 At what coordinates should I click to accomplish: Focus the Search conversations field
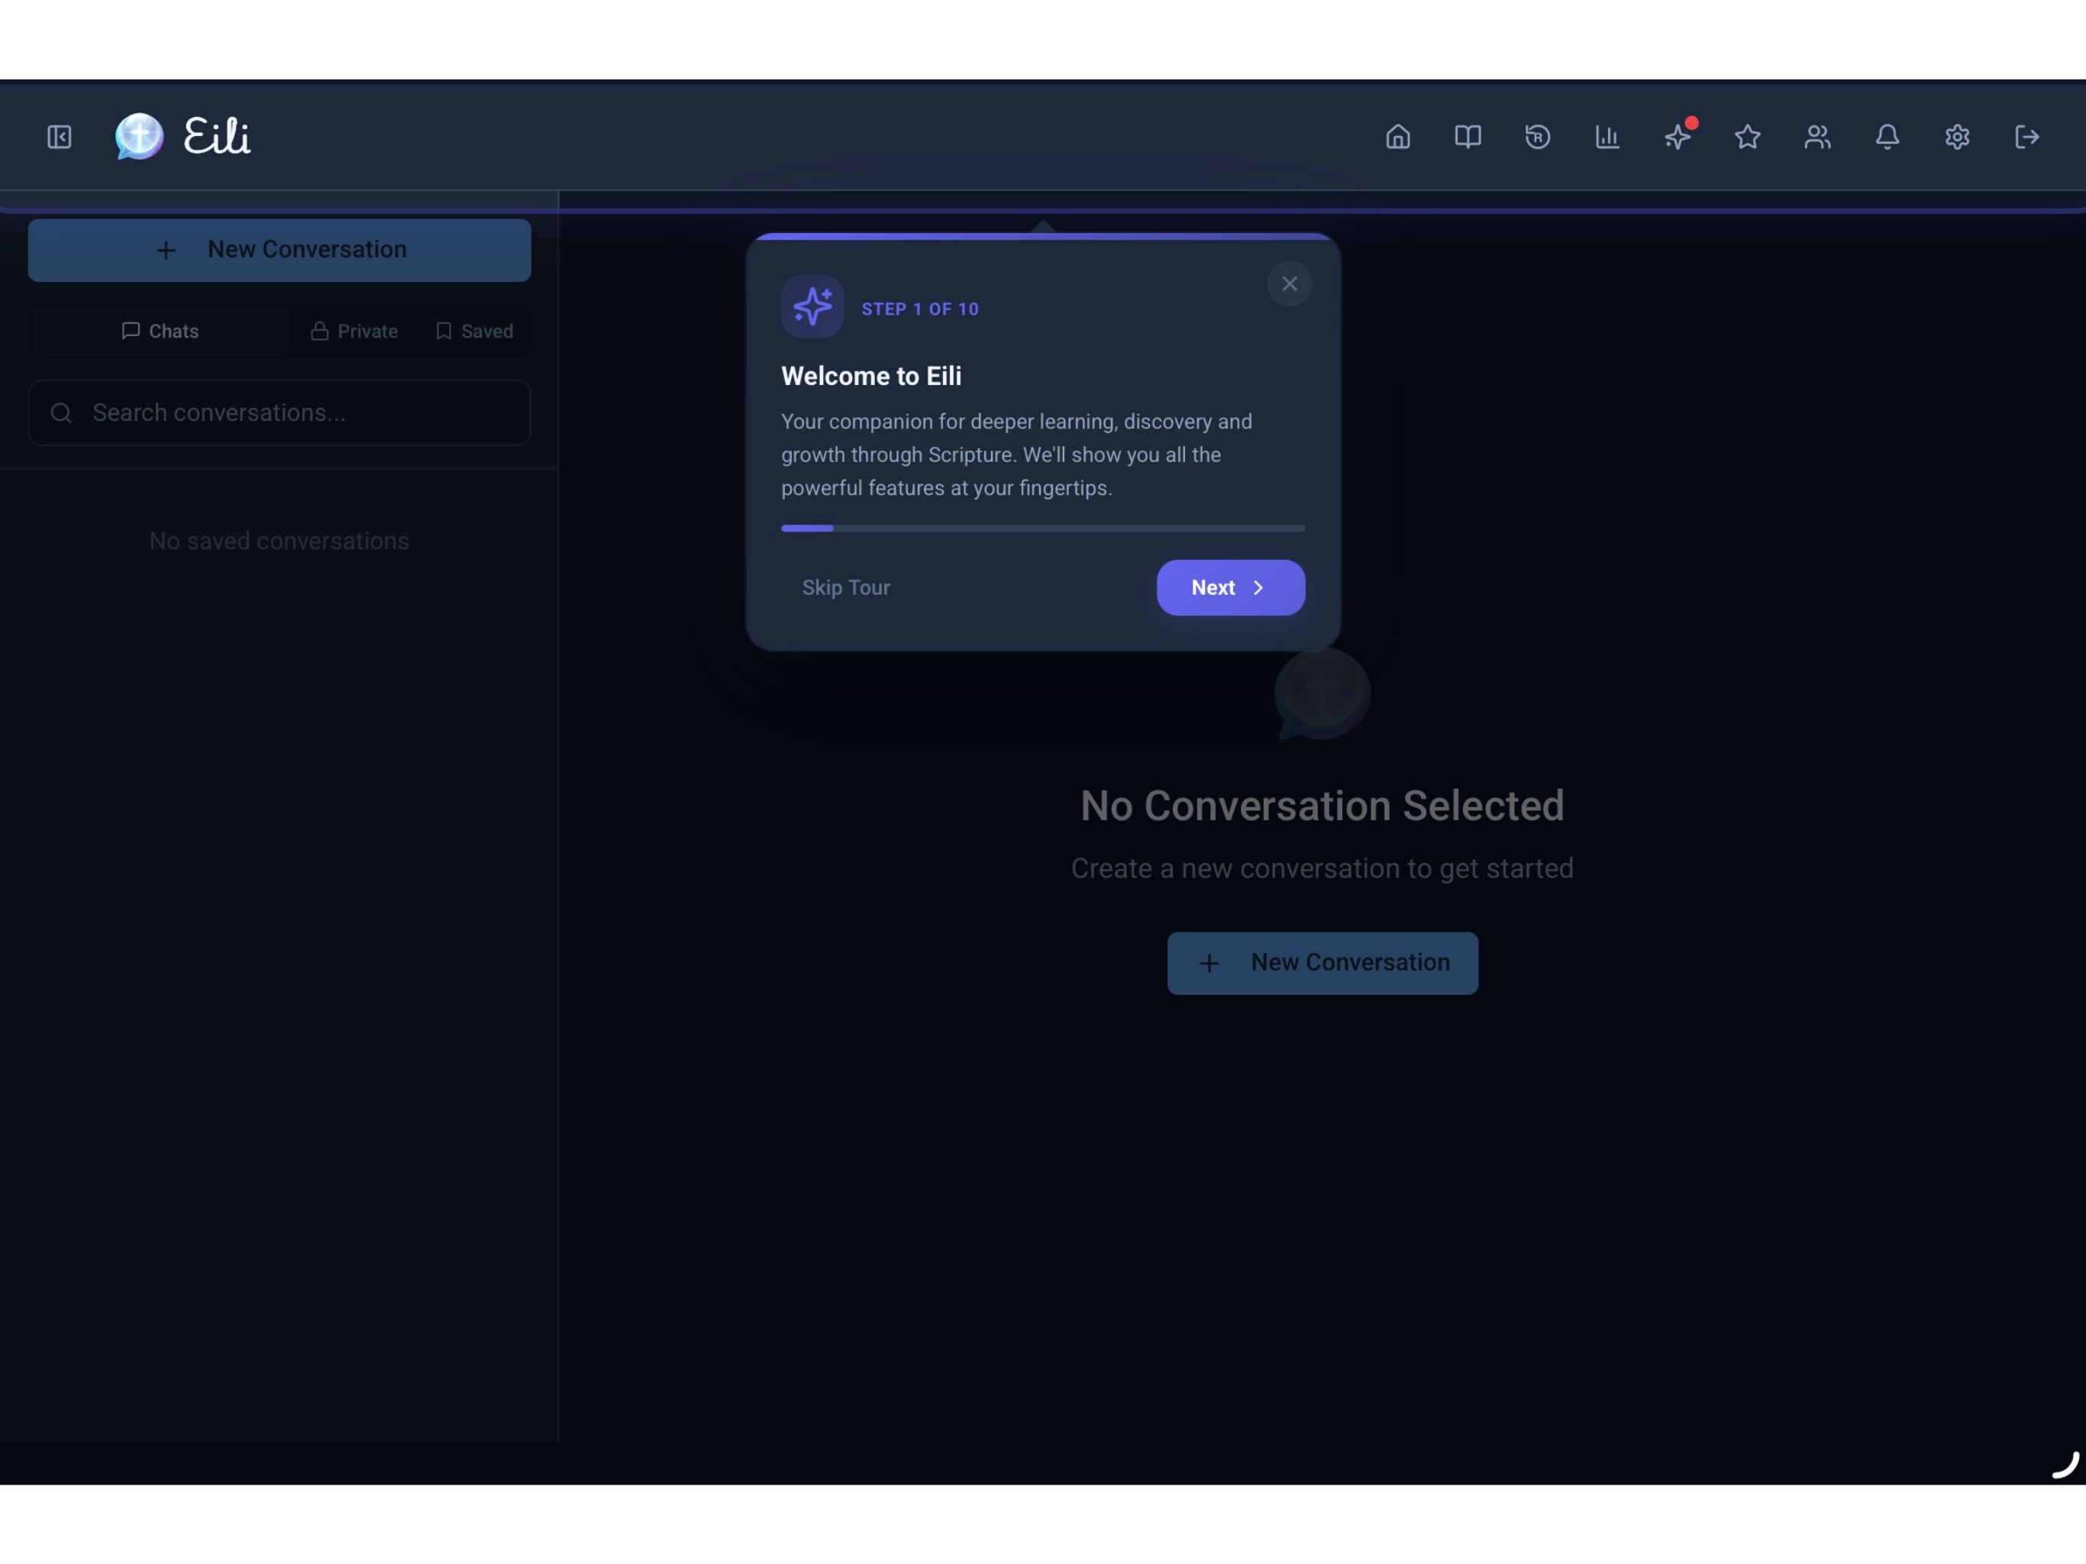tap(279, 413)
